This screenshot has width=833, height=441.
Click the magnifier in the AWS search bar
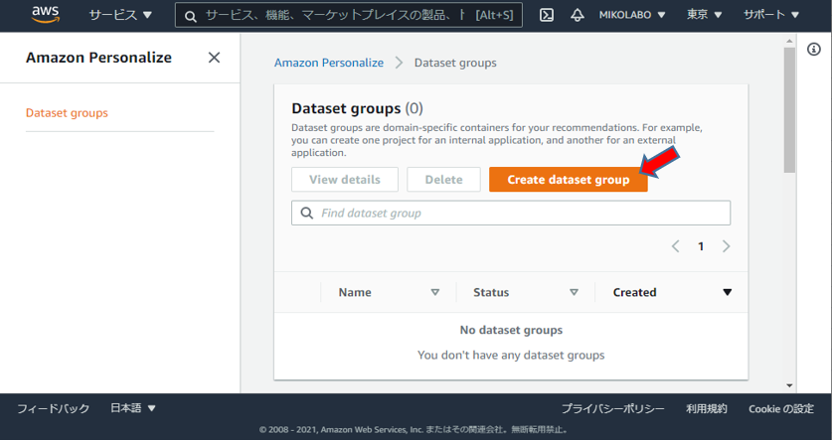click(191, 16)
